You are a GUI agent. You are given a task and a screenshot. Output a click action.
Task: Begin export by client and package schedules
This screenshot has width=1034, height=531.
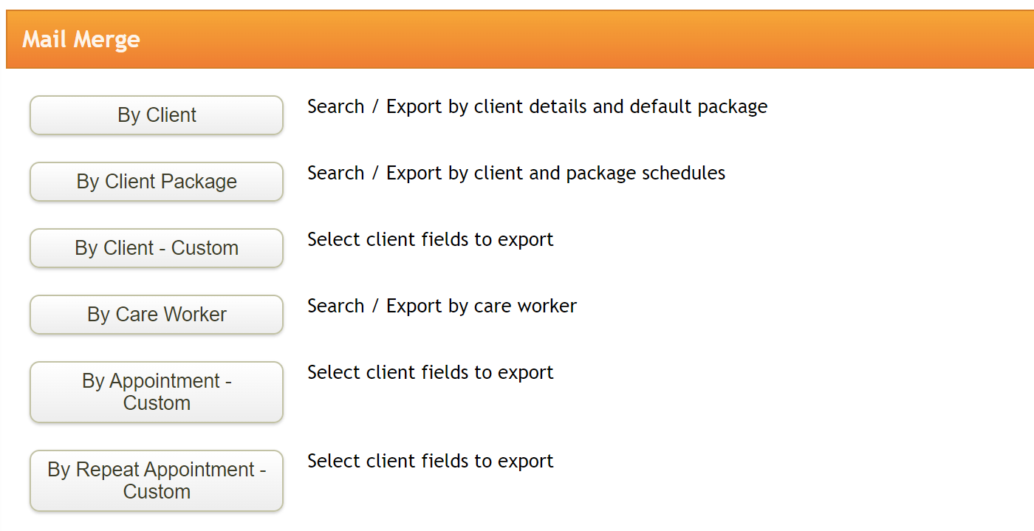[x=156, y=182]
